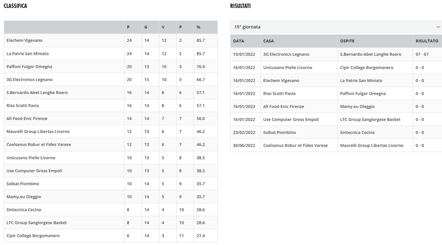Click the CASA column header
The height and width of the screenshot is (245, 442).
268,41
